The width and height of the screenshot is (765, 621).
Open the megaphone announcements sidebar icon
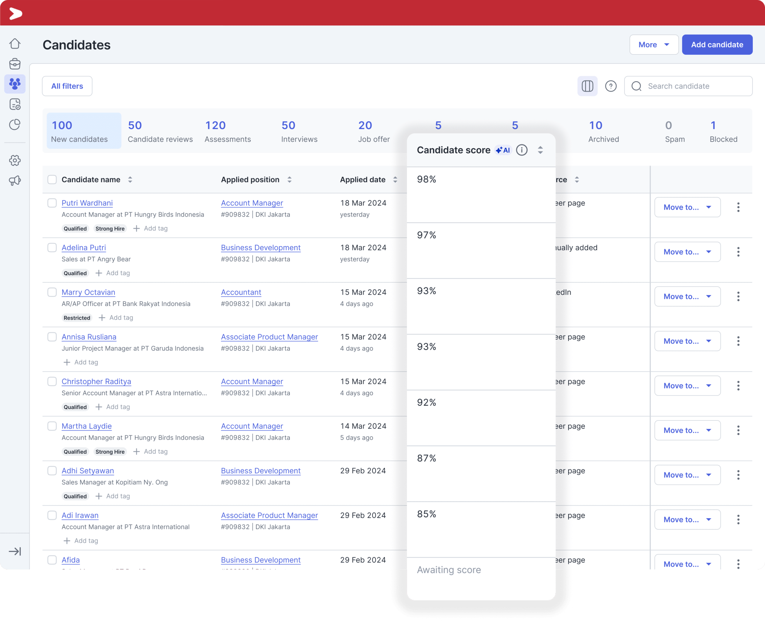(x=15, y=181)
